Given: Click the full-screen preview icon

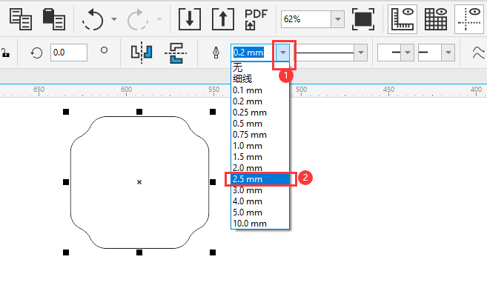Looking at the screenshot, I should click(362, 19).
